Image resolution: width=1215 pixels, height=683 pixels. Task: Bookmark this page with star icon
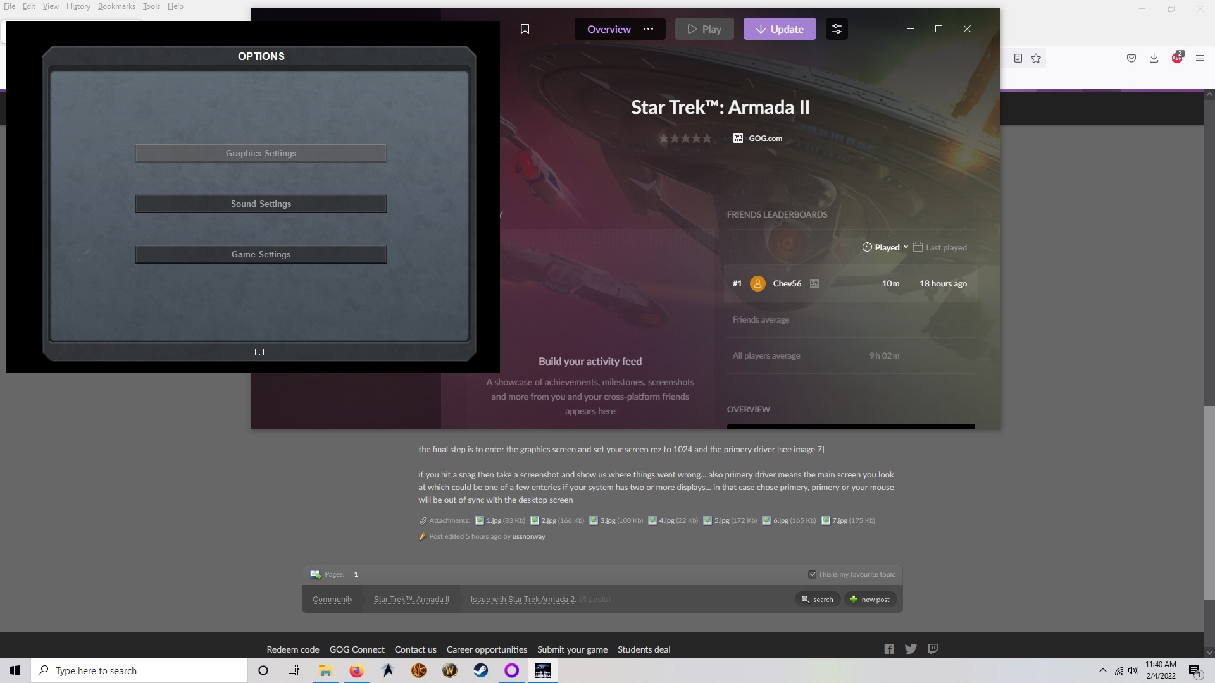pyautogui.click(x=1036, y=58)
